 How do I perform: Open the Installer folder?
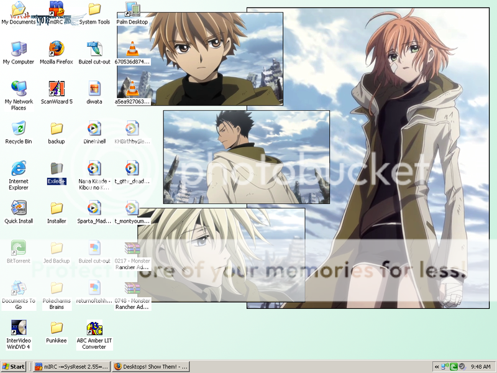coord(57,212)
